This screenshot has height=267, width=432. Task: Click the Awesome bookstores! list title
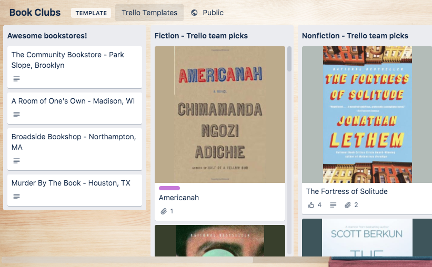(47, 36)
